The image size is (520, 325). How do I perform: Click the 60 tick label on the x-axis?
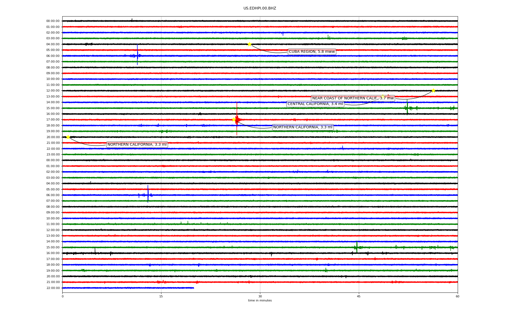pyautogui.click(x=457, y=296)
